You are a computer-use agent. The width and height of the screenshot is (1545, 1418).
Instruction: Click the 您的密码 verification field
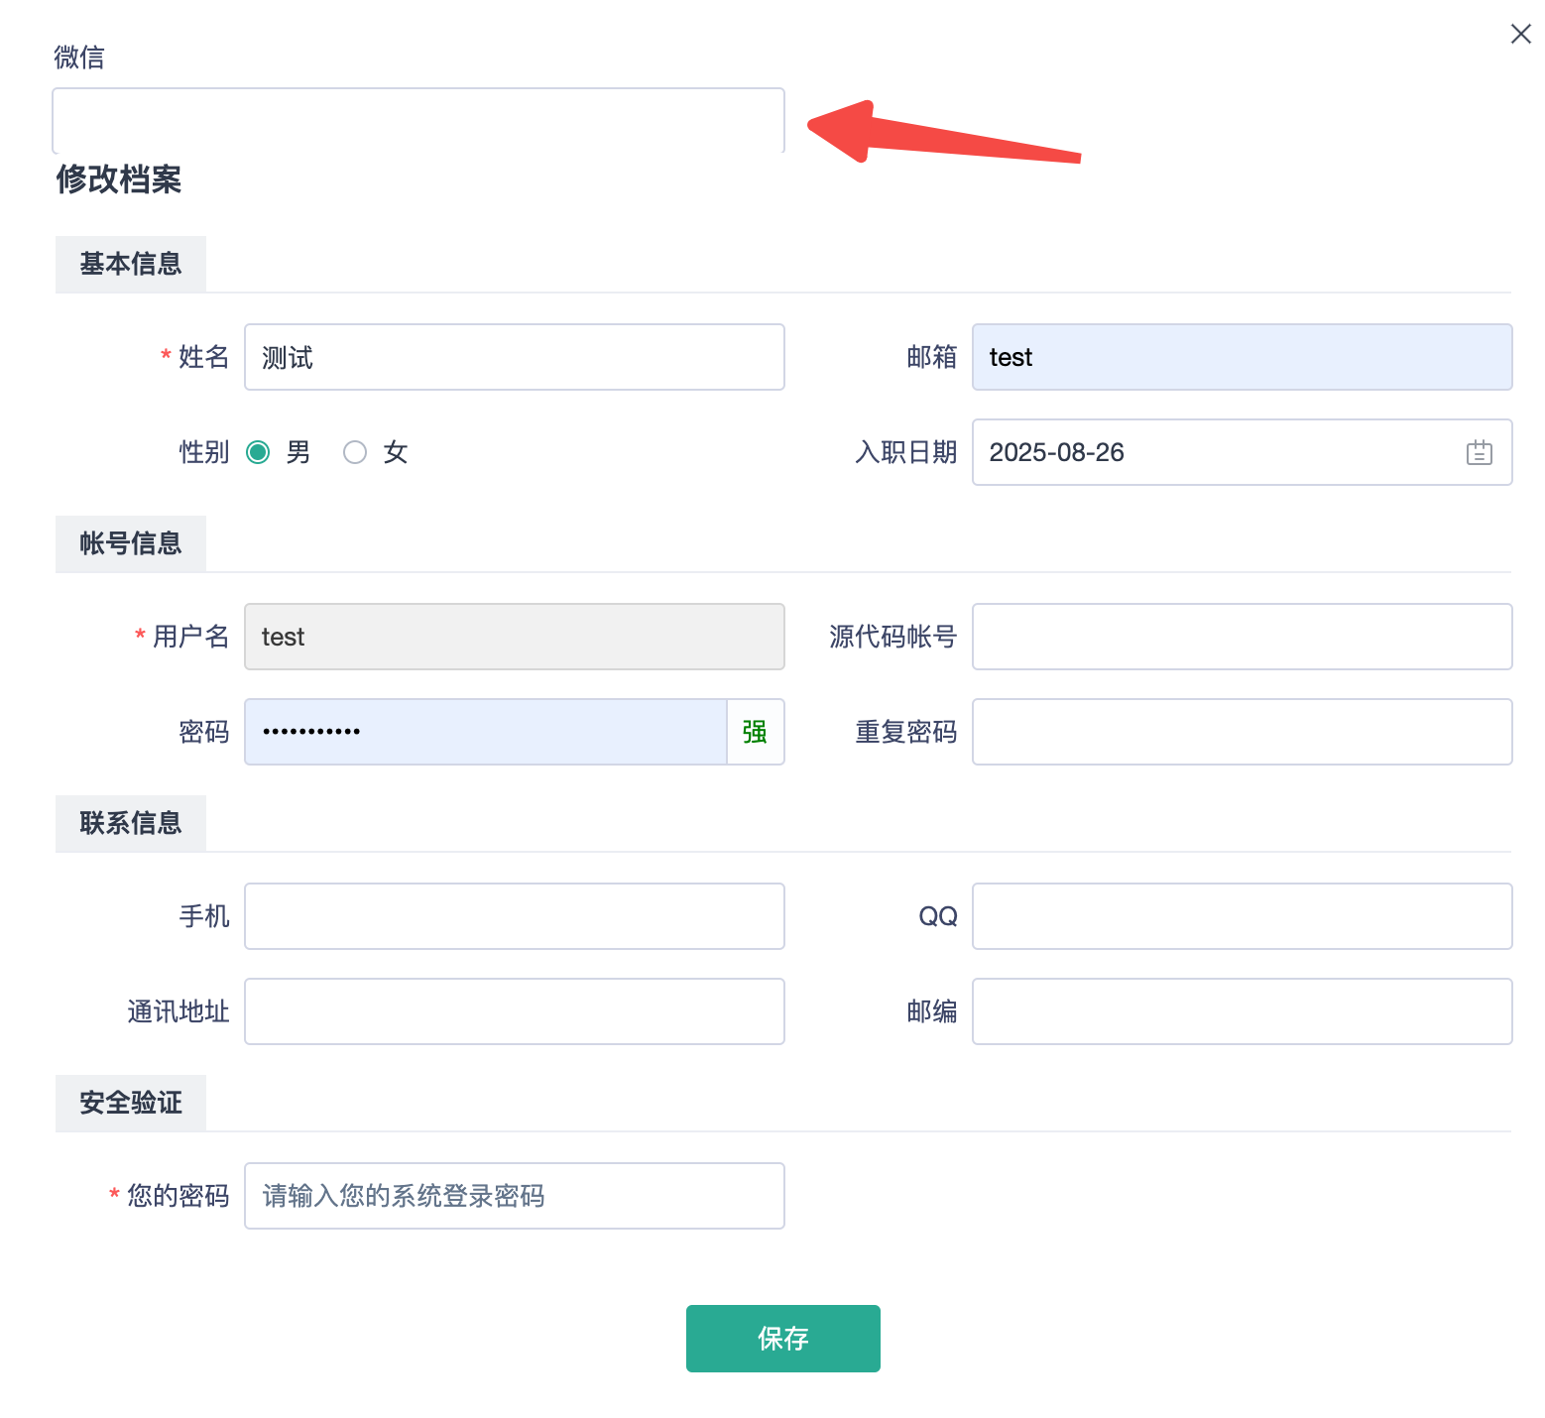(x=514, y=1196)
